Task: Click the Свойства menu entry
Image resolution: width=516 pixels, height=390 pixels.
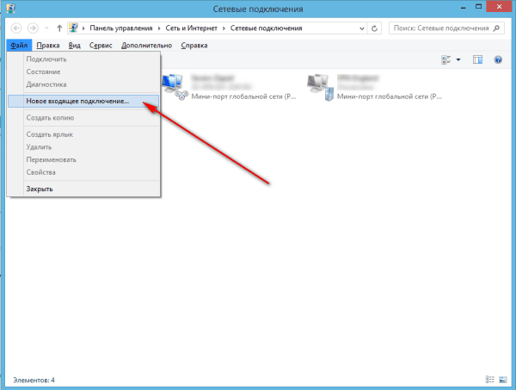Action: point(83,172)
